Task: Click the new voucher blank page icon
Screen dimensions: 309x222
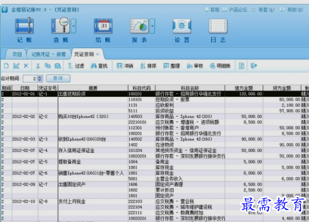Action: (x=6, y=66)
